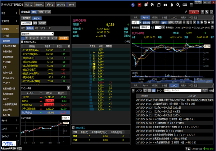Image resolution: width=216 pixels, height=151 pixels.
Task: Click the orange 銘柄編集 button
Action: click(63, 38)
